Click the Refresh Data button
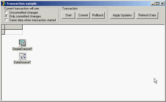Viewport: 166px width, 102px height. click(x=147, y=15)
